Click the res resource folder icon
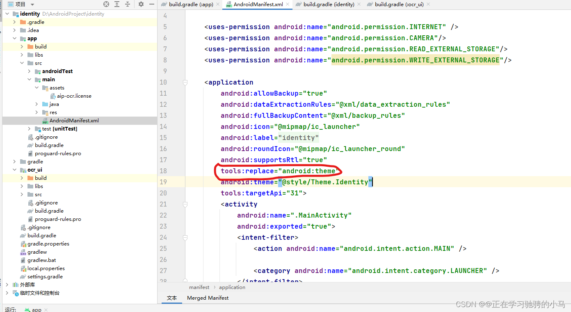The width and height of the screenshot is (571, 312). [45, 112]
